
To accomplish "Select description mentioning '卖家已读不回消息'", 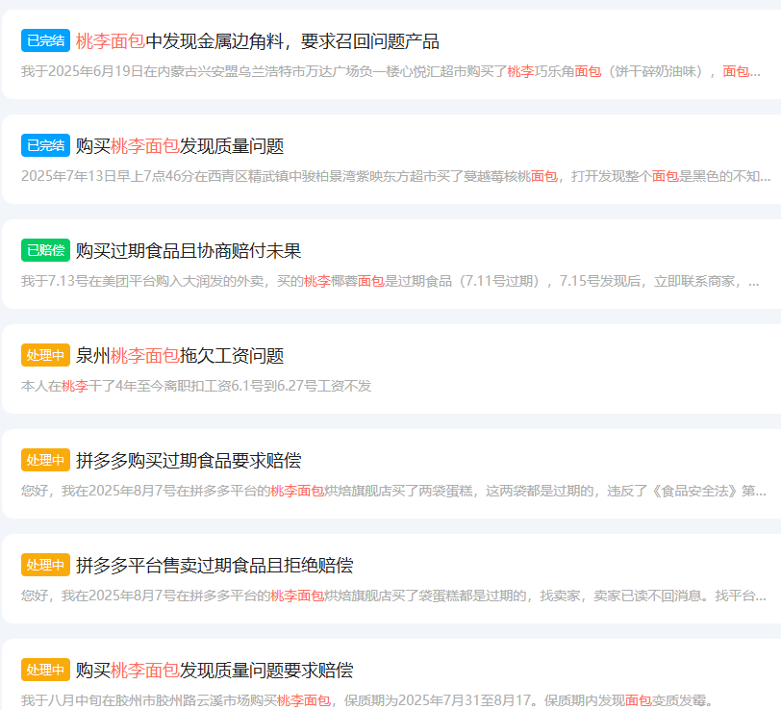I will tap(393, 596).
